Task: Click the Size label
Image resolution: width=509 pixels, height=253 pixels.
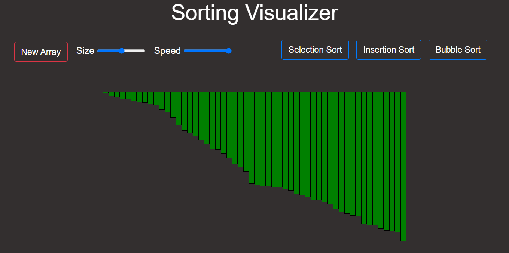Action: (85, 51)
